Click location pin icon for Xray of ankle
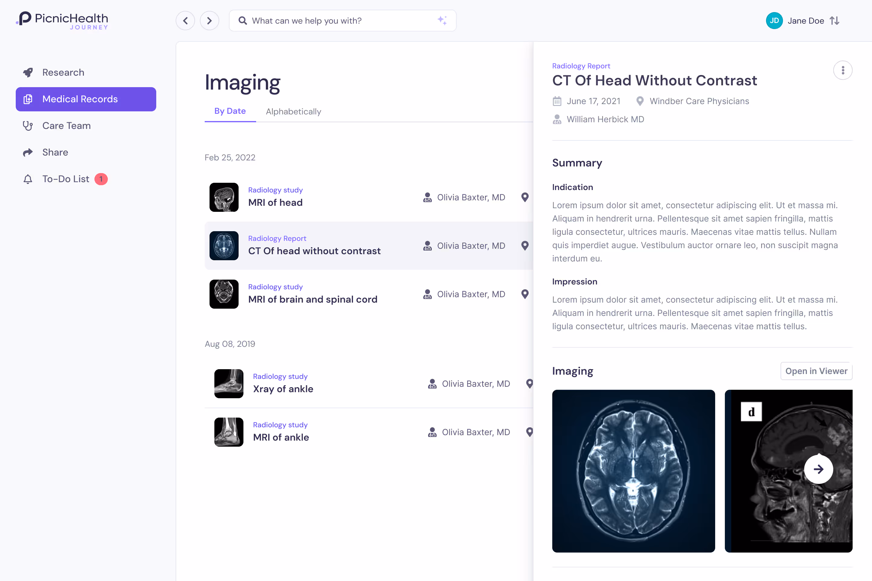This screenshot has width=872, height=581. coord(530,383)
